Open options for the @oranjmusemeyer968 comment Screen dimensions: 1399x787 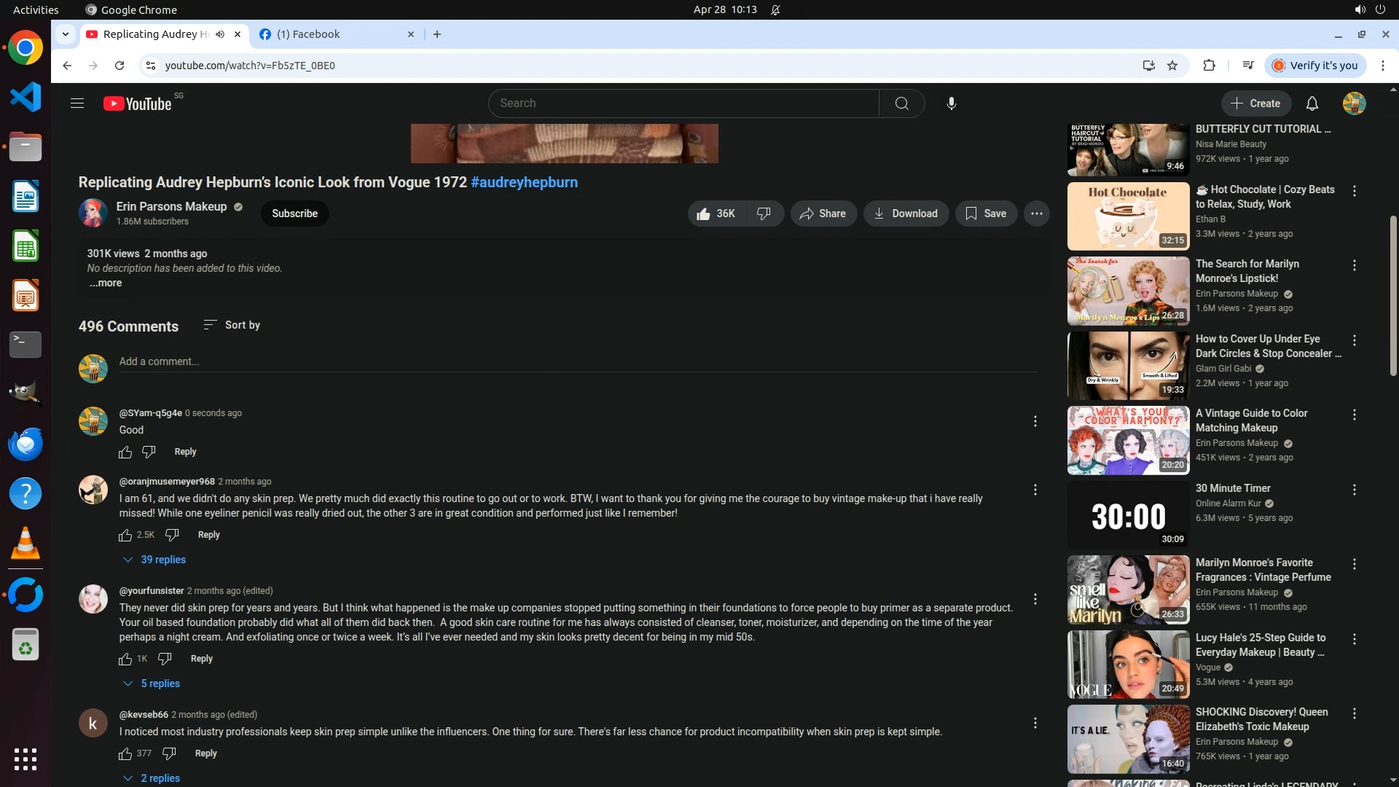1035,490
